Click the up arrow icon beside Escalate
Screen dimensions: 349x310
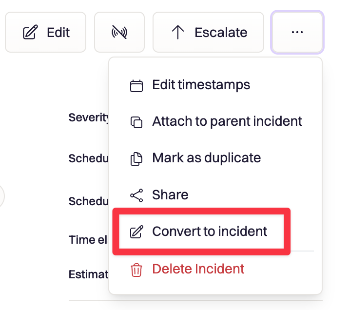(x=178, y=32)
